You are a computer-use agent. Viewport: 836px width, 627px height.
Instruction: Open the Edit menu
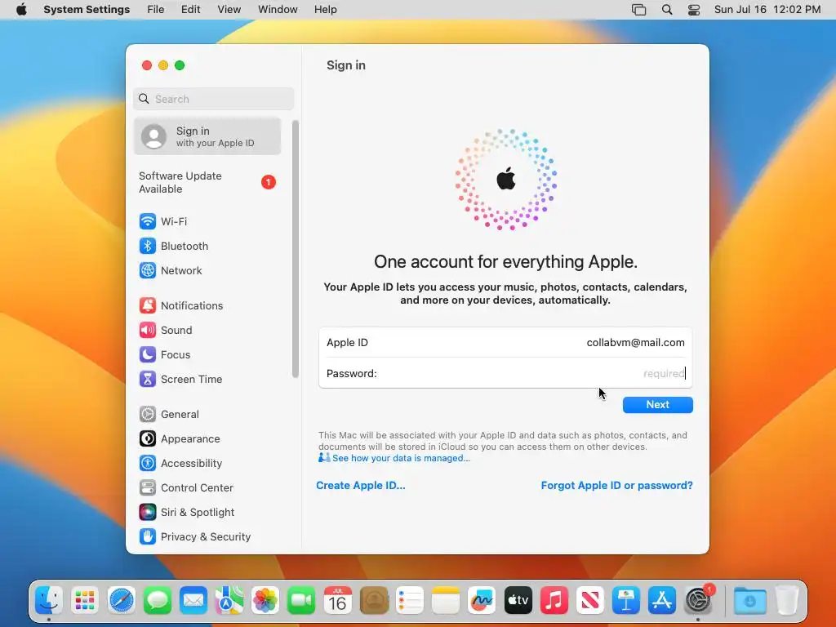190,10
